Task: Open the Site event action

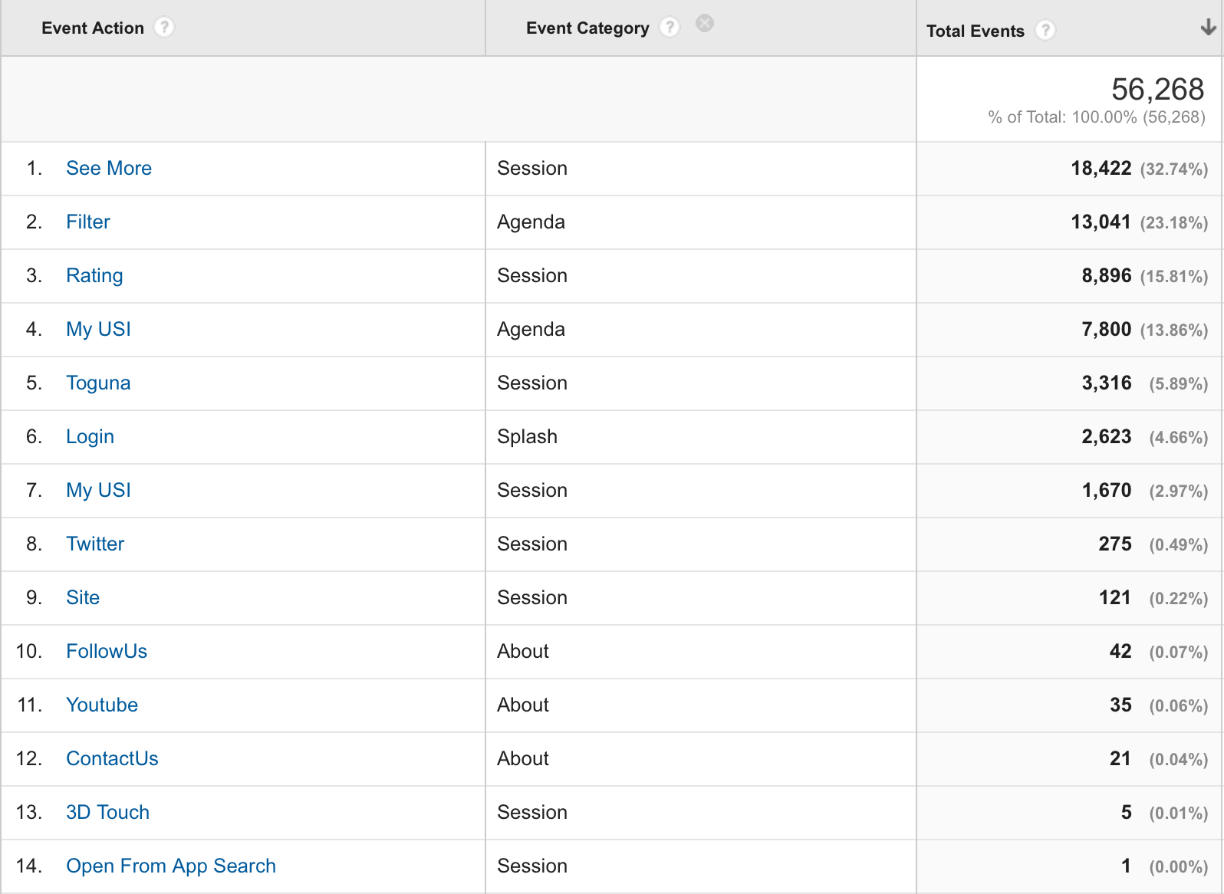Action: (83, 597)
